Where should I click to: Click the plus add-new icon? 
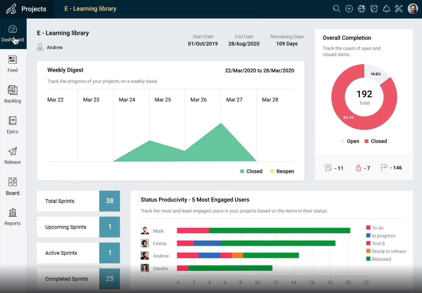point(349,9)
